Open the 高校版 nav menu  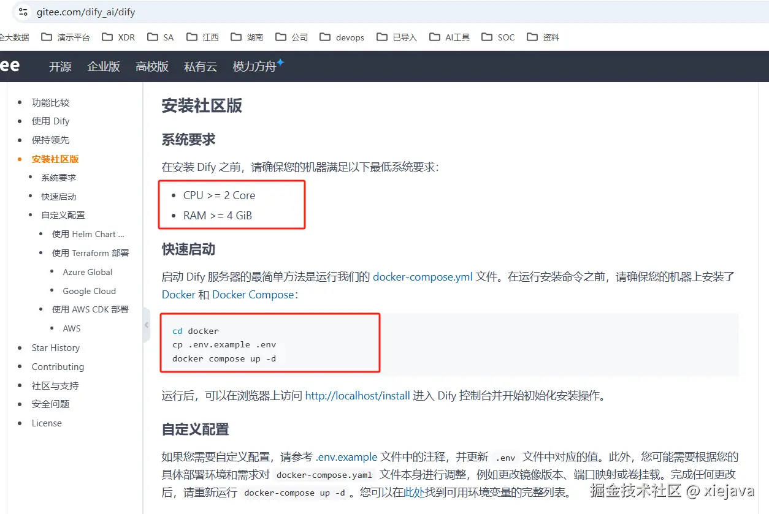click(x=152, y=67)
